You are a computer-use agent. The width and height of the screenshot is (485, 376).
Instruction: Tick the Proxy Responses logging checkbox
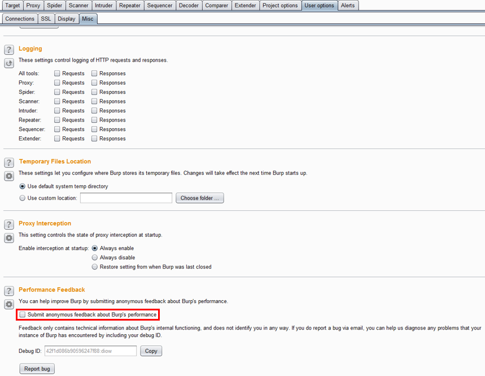[94, 83]
